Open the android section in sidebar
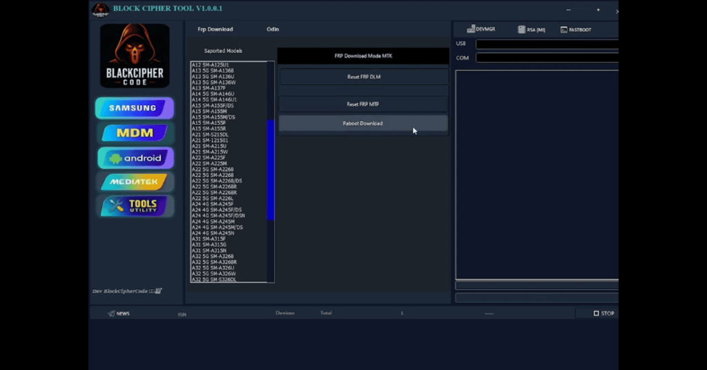Screen dimensions: 707x370 [135, 158]
